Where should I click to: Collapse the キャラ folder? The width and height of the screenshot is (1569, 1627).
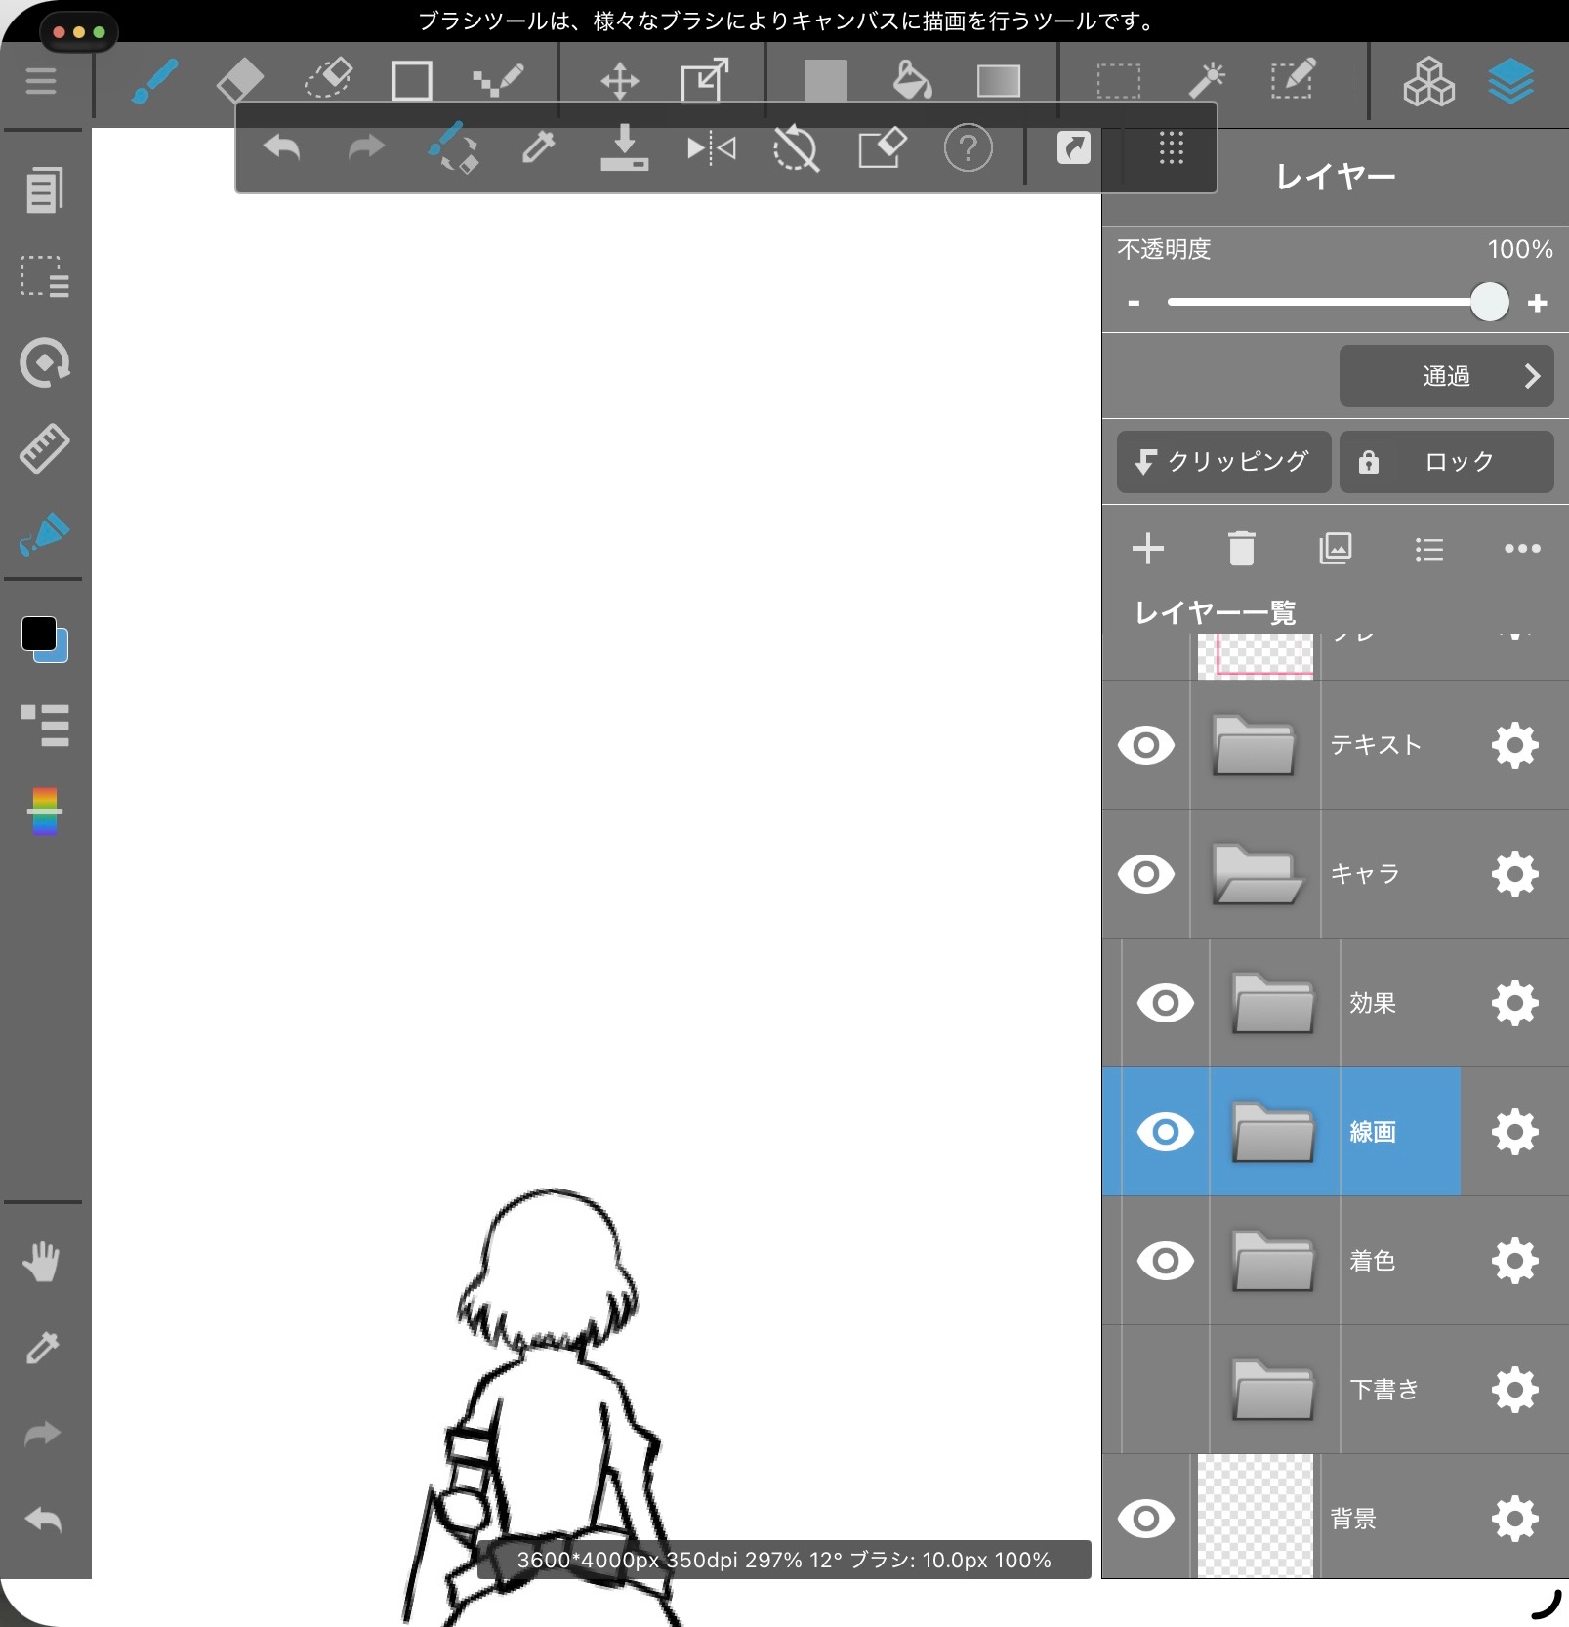(x=1255, y=874)
